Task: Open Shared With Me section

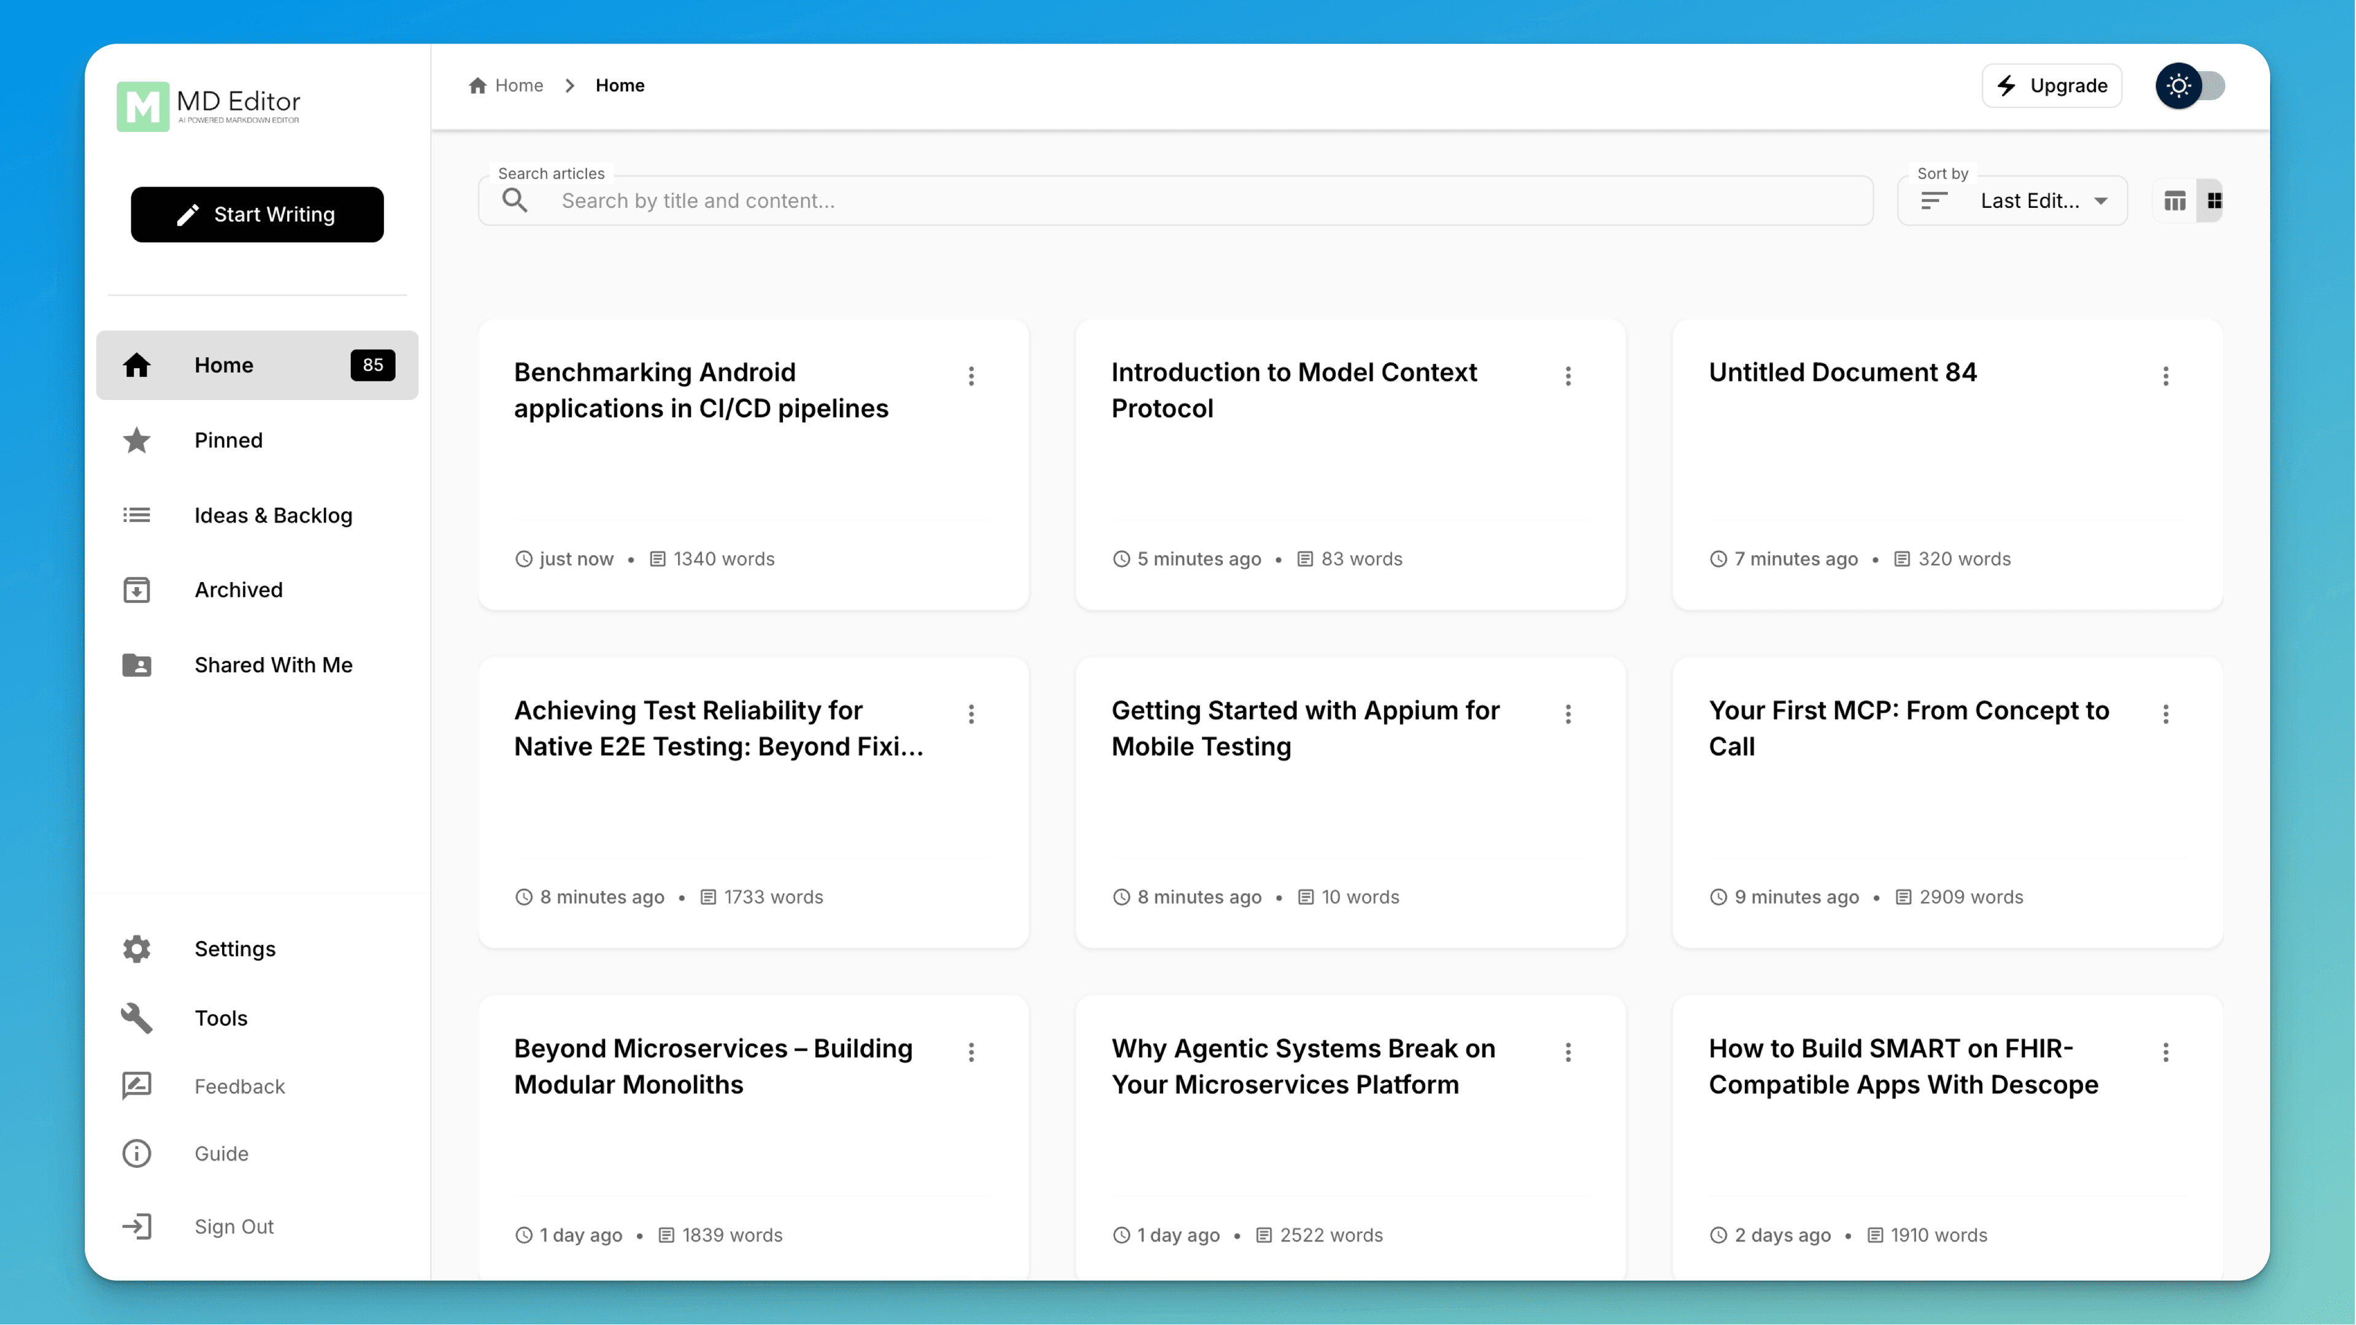Action: tap(272, 665)
